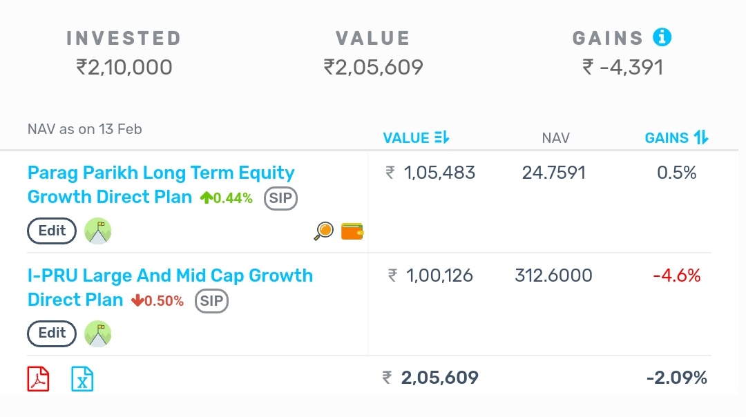Image resolution: width=746 pixels, height=417 pixels.
Task: Click the SIP badge on Parag Parikh fund
Action: [280, 199]
